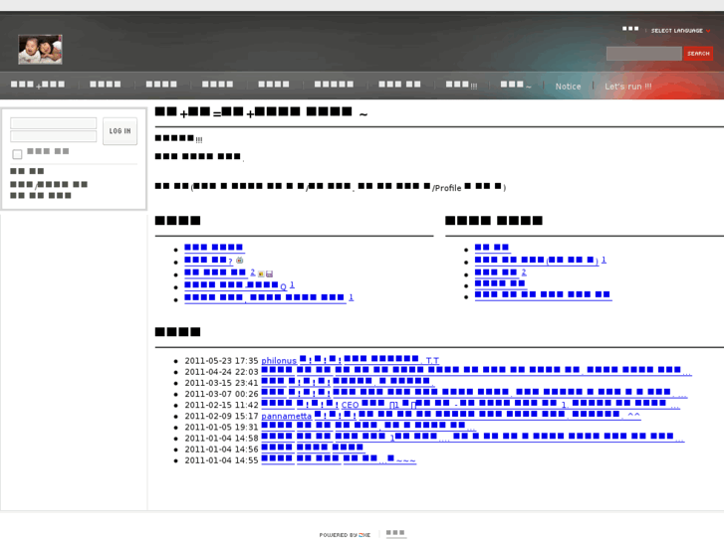Click the timestamp "2011-05-23 17:35"
The image size is (724, 542).
[221, 361]
